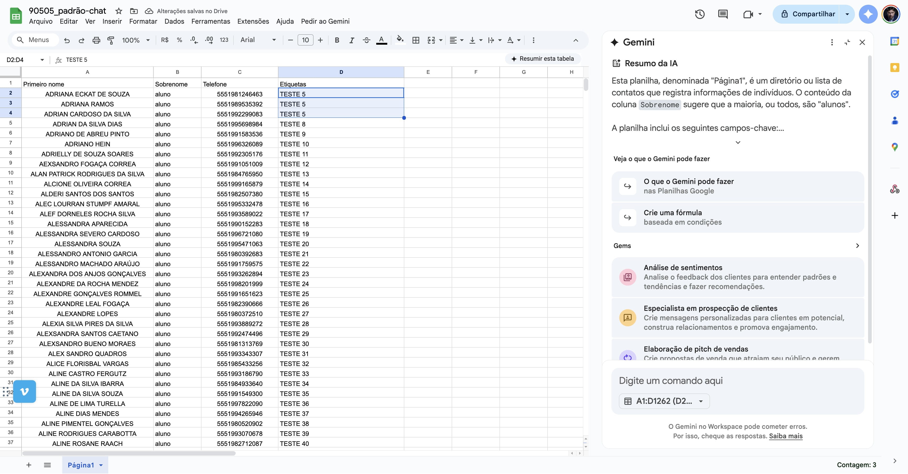The width and height of the screenshot is (908, 474).
Task: Click the Undo arrow icon
Action: pyautogui.click(x=67, y=40)
